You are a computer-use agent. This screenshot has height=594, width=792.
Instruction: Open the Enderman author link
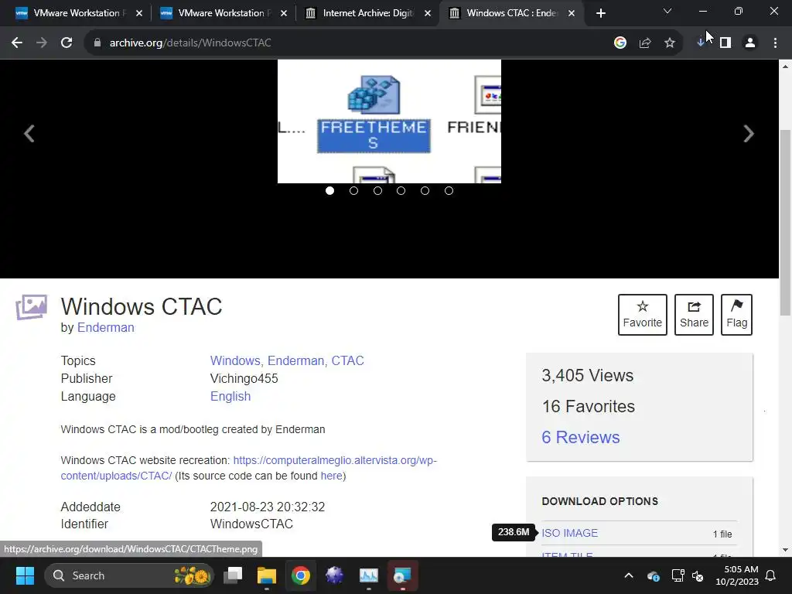pos(105,327)
